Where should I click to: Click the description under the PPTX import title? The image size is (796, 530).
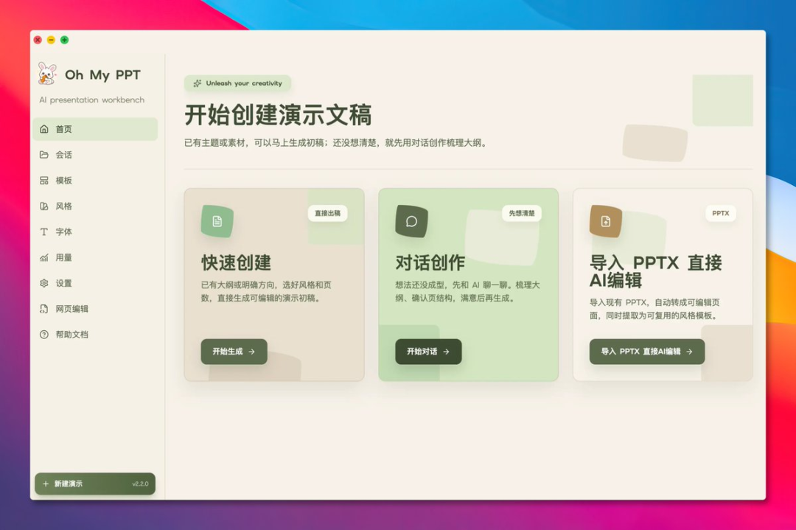654,309
